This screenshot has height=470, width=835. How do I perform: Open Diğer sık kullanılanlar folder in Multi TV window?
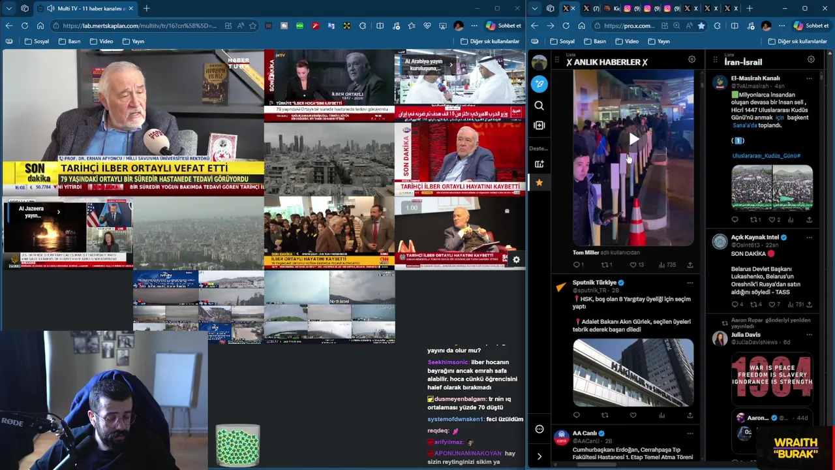tap(490, 41)
